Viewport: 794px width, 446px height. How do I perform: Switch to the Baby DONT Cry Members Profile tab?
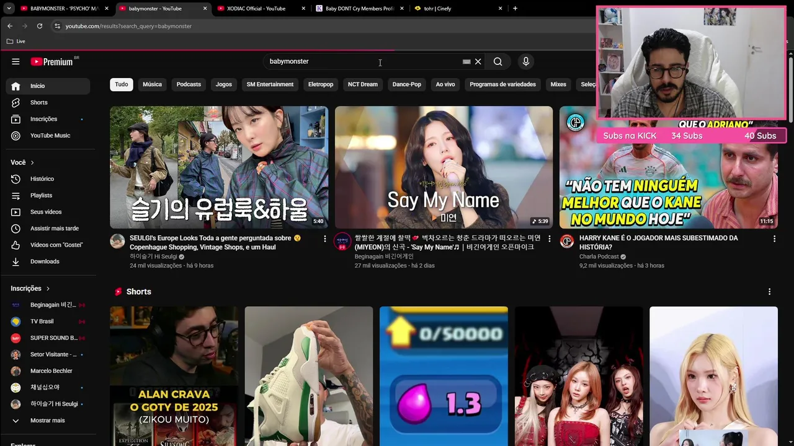pyautogui.click(x=360, y=8)
